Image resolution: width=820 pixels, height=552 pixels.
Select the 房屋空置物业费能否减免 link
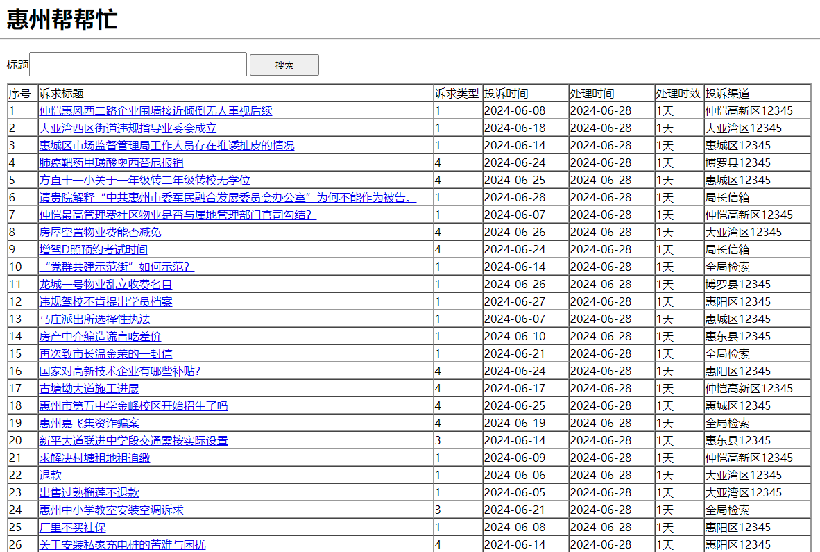coord(100,232)
